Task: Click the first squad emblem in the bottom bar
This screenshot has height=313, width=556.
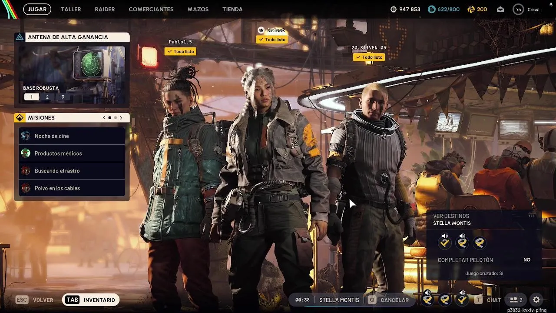Action: pos(427,300)
